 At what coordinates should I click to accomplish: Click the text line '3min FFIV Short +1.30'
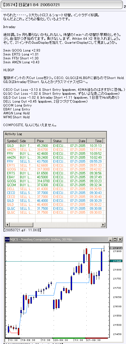(21, 58)
